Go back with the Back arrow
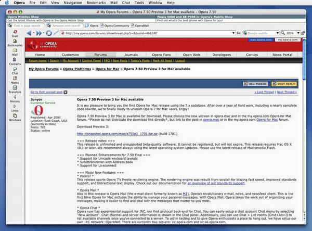The image size is (312, 231). pos(29,33)
